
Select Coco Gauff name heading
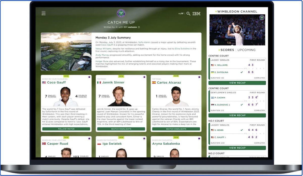tap(56, 82)
